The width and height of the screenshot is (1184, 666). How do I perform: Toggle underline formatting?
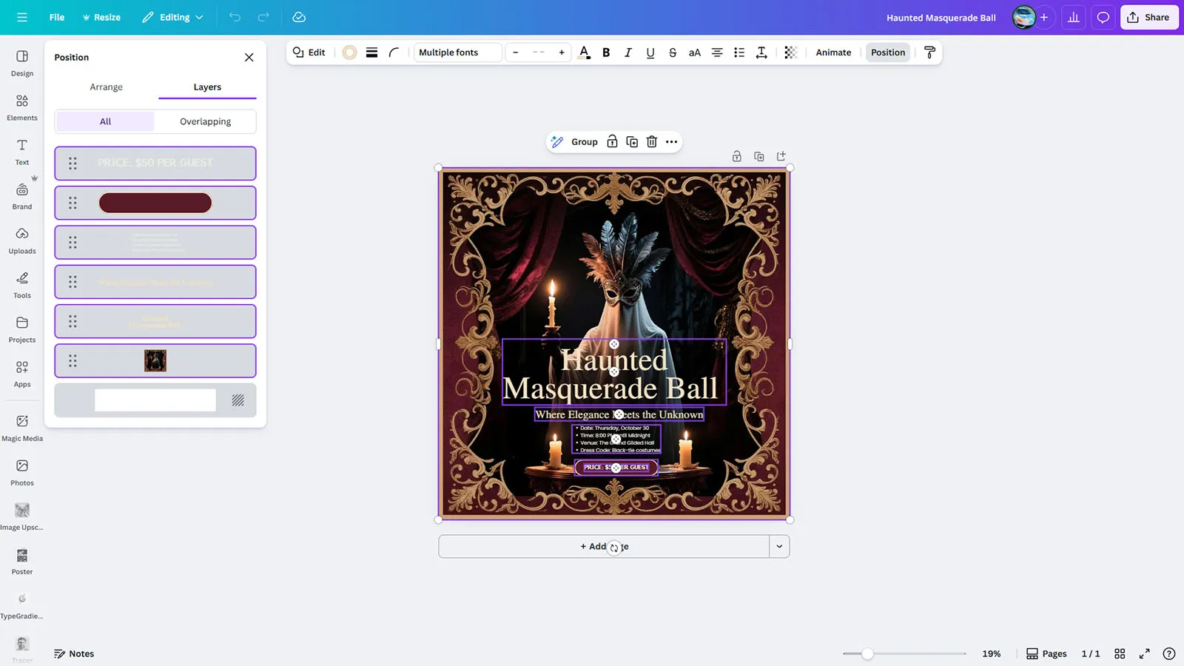650,53
